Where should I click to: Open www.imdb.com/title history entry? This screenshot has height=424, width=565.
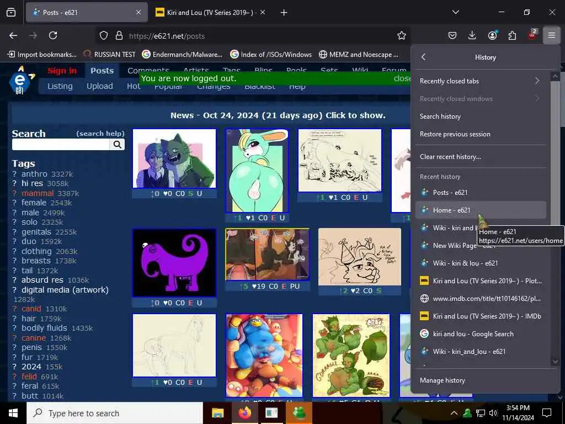coord(481,298)
